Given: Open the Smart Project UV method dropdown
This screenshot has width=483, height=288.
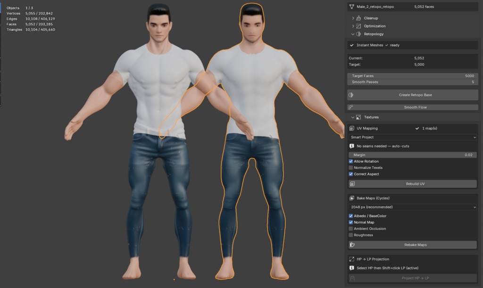Looking at the screenshot, I should (x=413, y=137).
